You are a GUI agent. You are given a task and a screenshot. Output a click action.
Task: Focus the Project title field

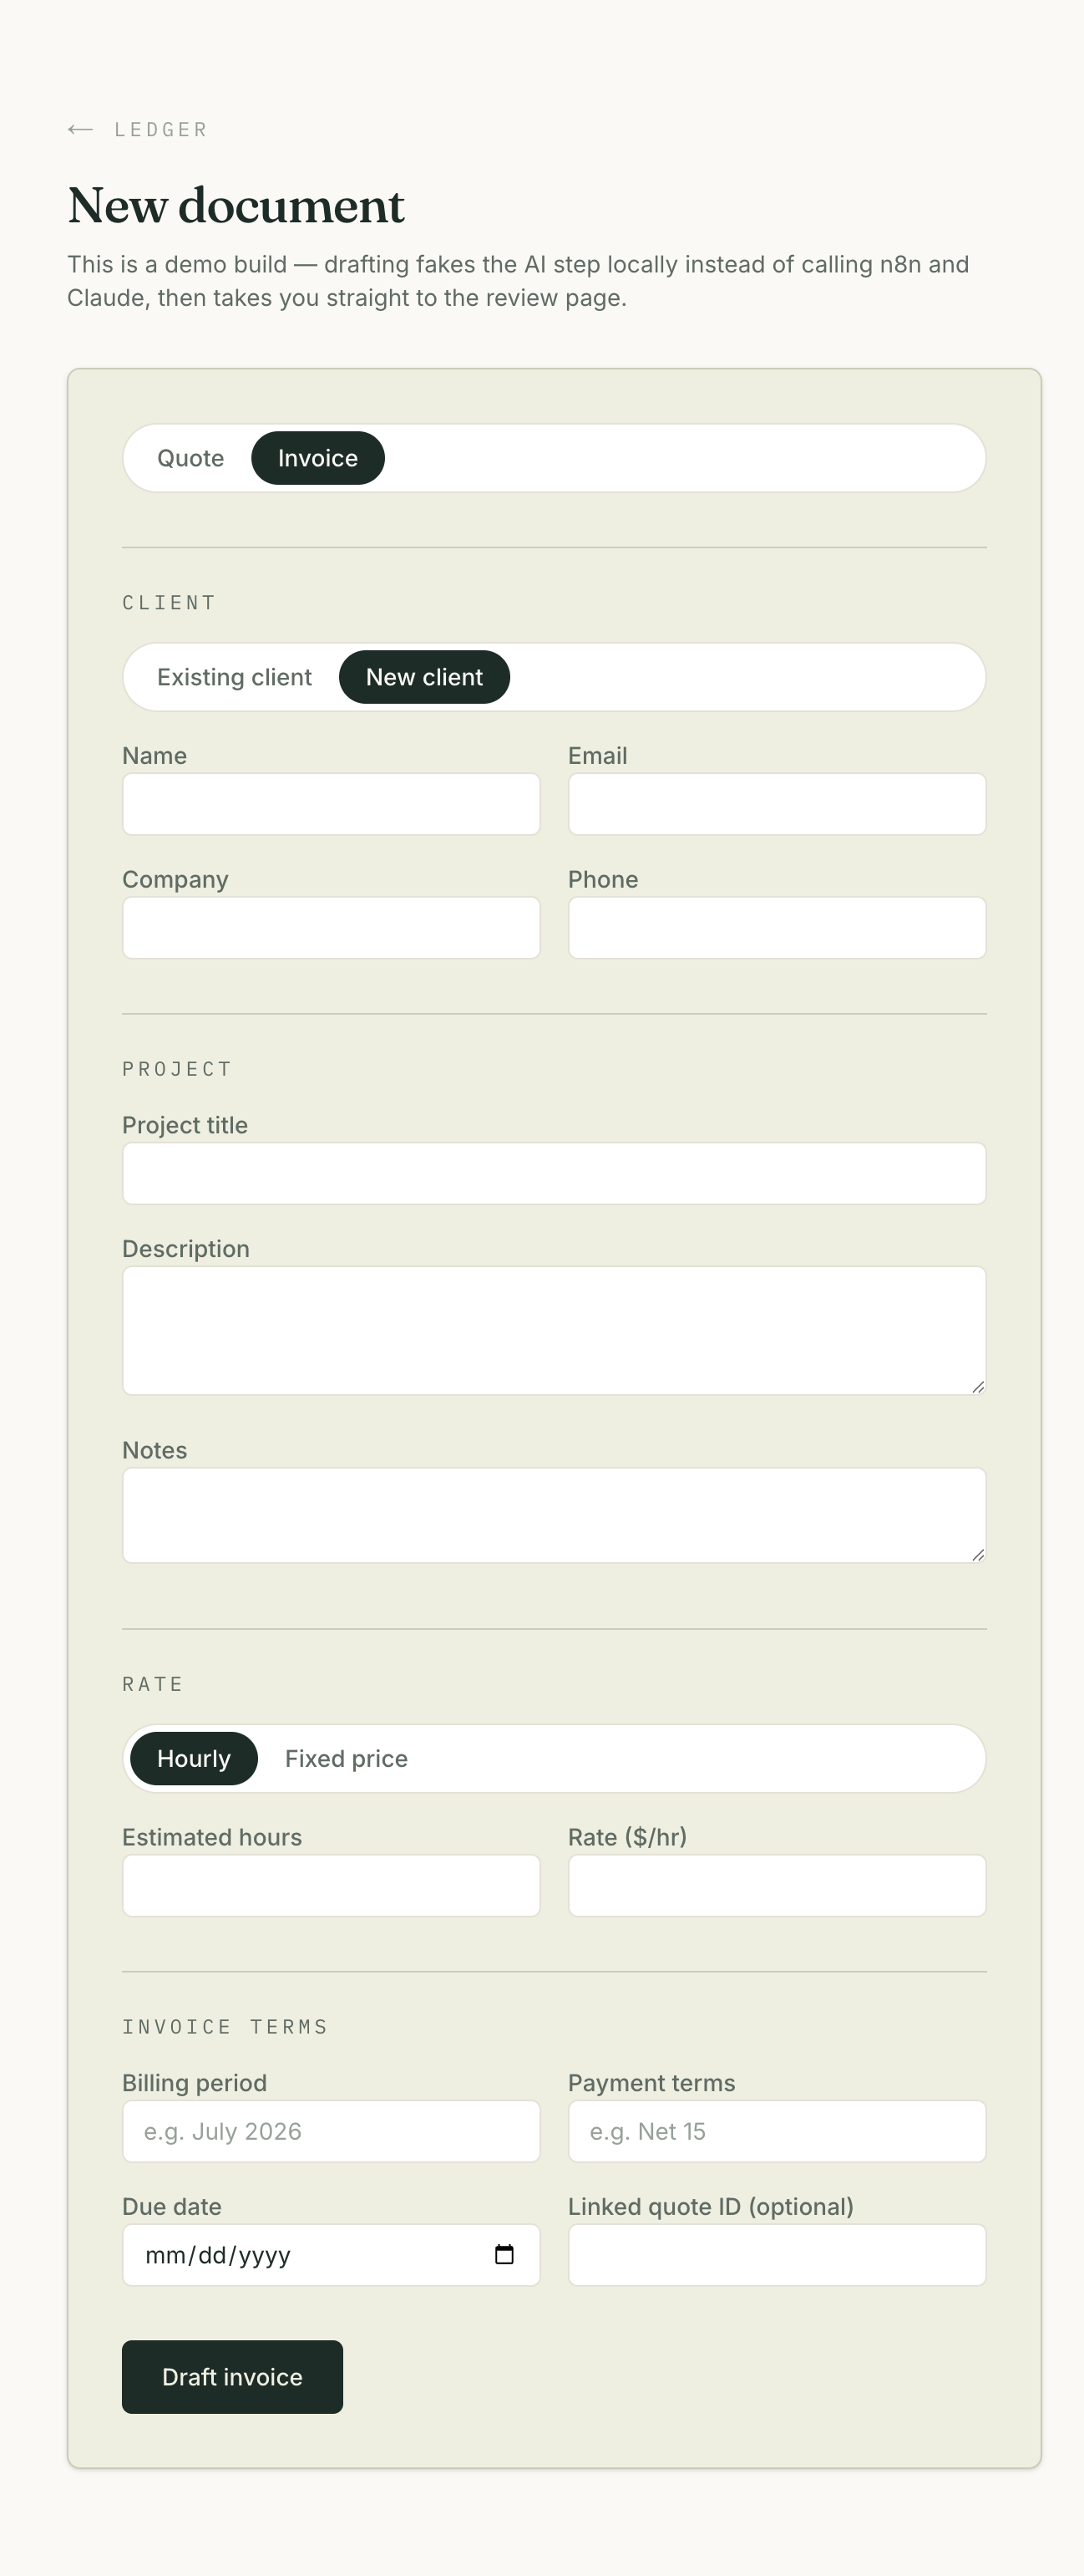click(555, 1173)
